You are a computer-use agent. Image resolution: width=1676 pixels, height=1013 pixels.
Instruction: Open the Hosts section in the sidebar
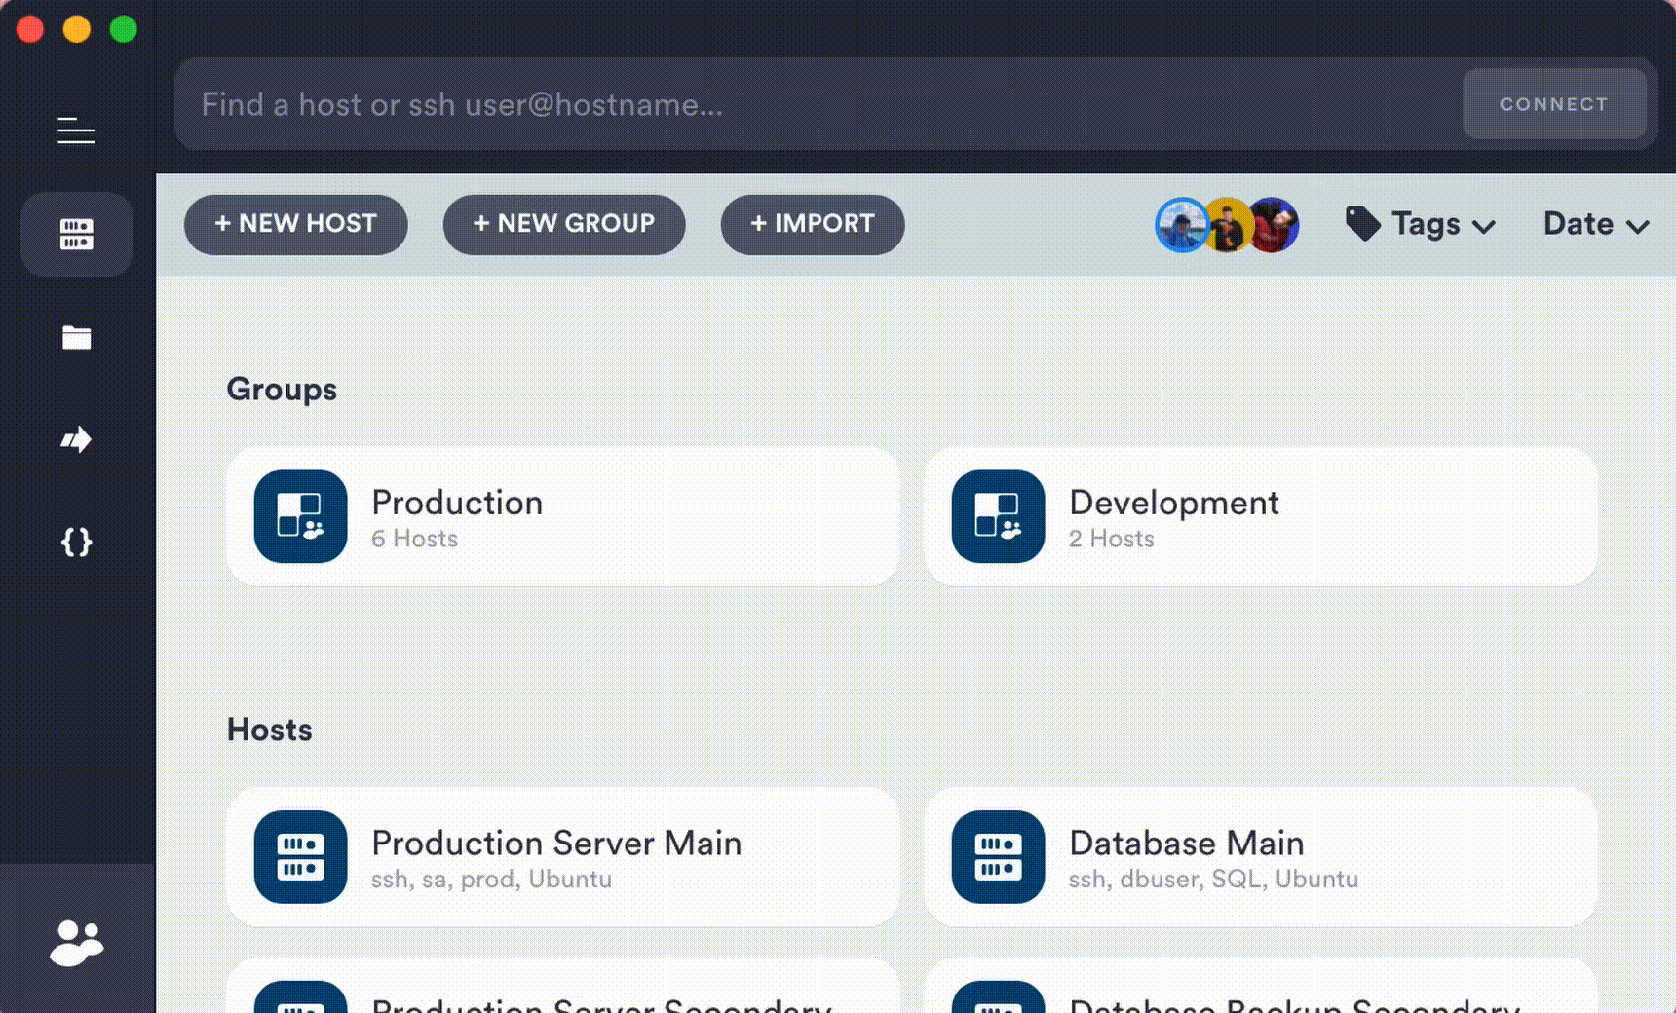(x=76, y=235)
